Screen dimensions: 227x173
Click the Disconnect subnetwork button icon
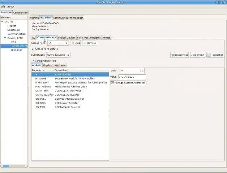click(172, 55)
